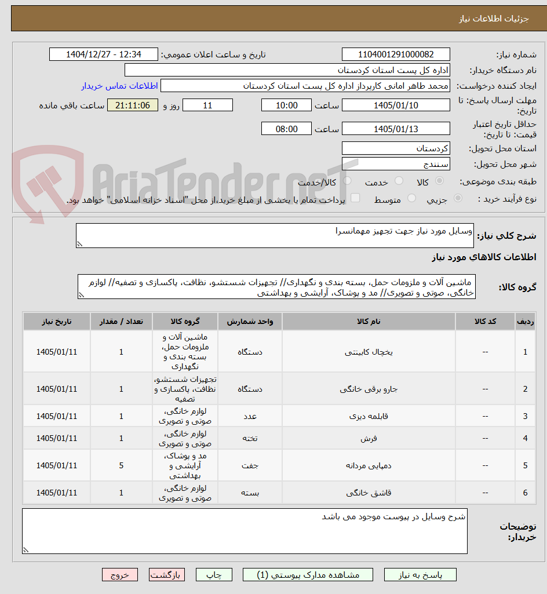Click the تخته unit cell
This screenshot has height=594, width=547.
(250, 438)
